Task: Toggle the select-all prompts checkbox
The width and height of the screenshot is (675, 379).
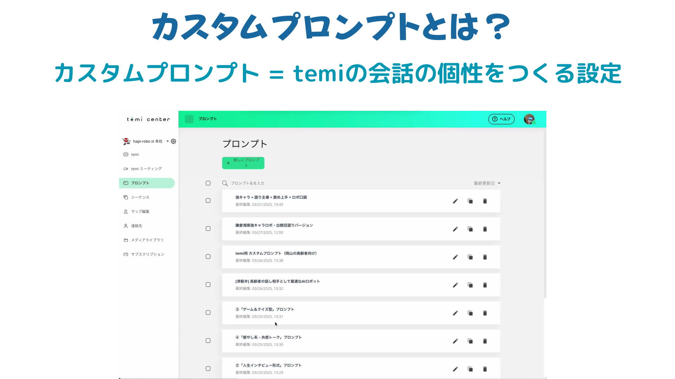Action: (208, 183)
